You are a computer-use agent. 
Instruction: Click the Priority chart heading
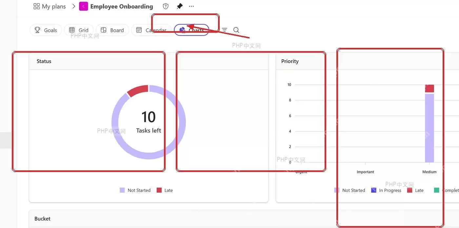(x=290, y=61)
